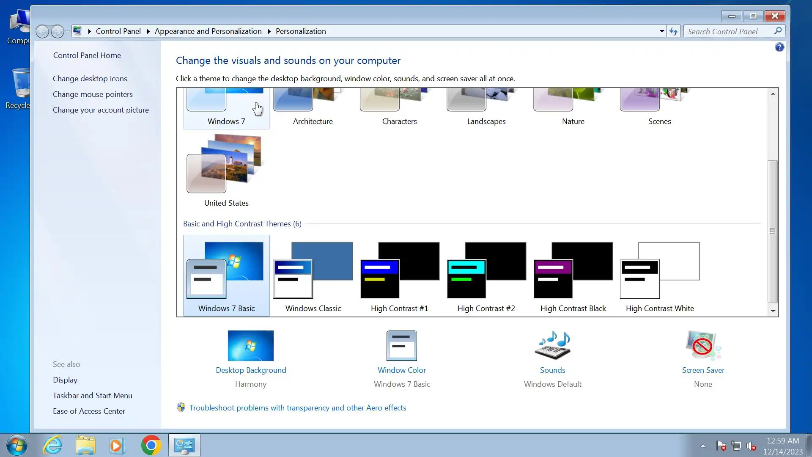
Task: Click the refresh icon beside address bar
Action: tap(674, 31)
